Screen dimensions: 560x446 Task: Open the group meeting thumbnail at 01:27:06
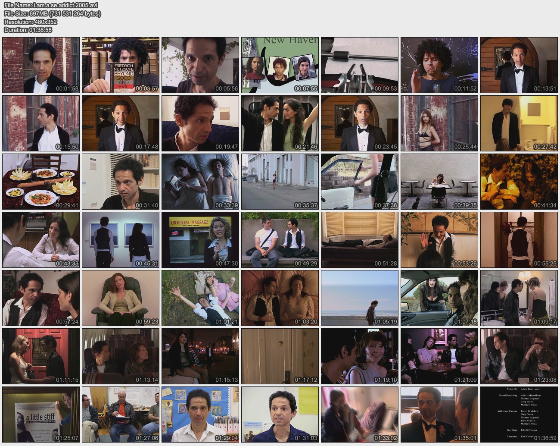point(121,415)
